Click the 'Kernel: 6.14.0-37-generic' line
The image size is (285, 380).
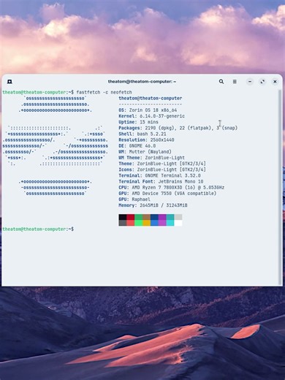pyautogui.click(x=151, y=116)
